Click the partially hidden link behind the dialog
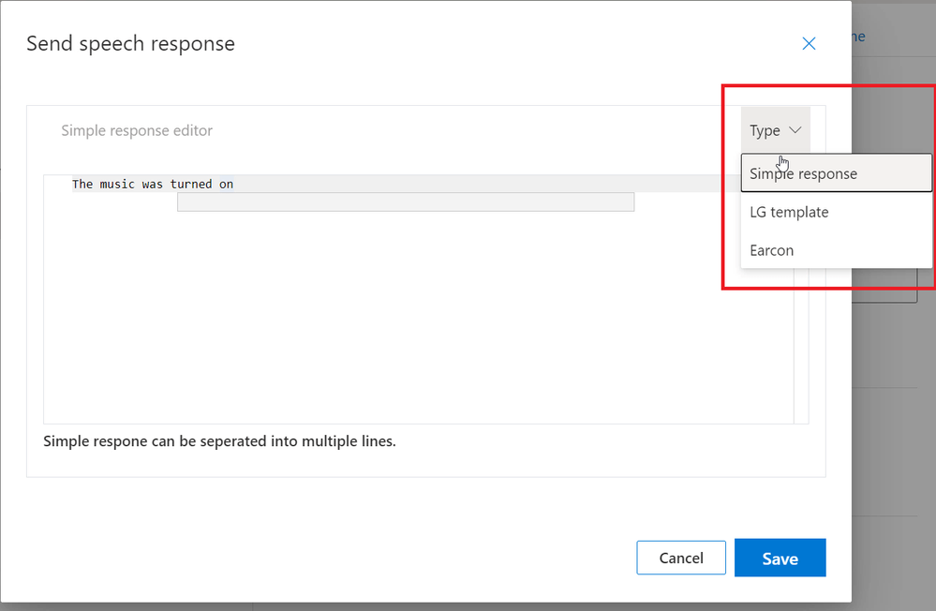The width and height of the screenshot is (936, 611). [857, 37]
